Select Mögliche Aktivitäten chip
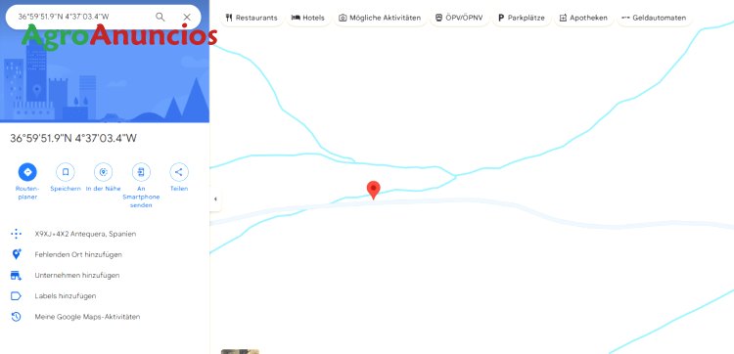734x354 pixels. click(380, 18)
